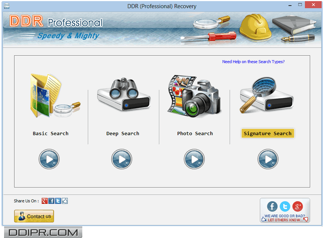The width and height of the screenshot is (325, 238).
Task: Open the round Twitter icon in feedback box
Action: [x=285, y=206]
